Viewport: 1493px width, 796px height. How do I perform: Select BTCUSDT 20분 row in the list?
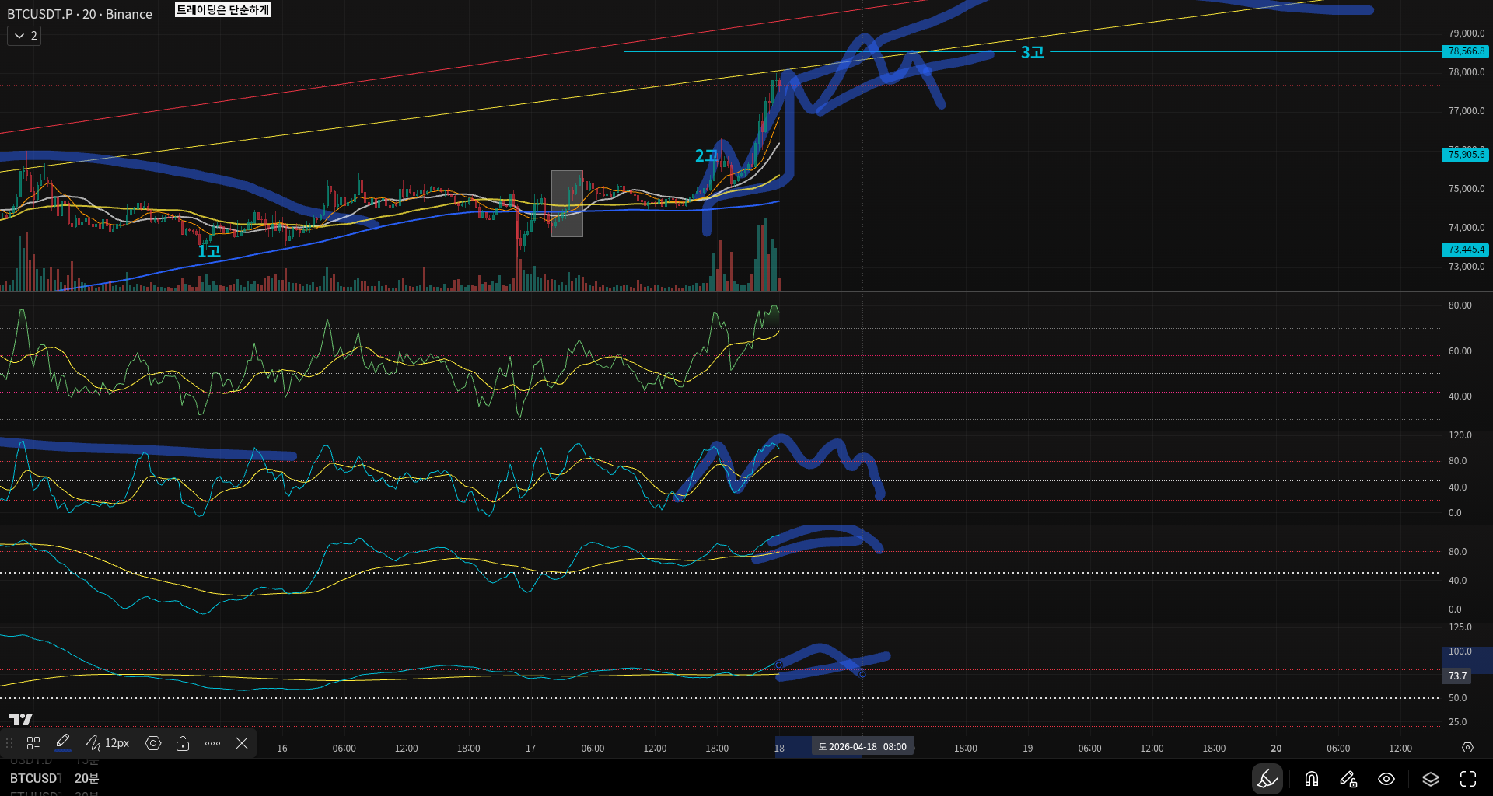[54, 778]
